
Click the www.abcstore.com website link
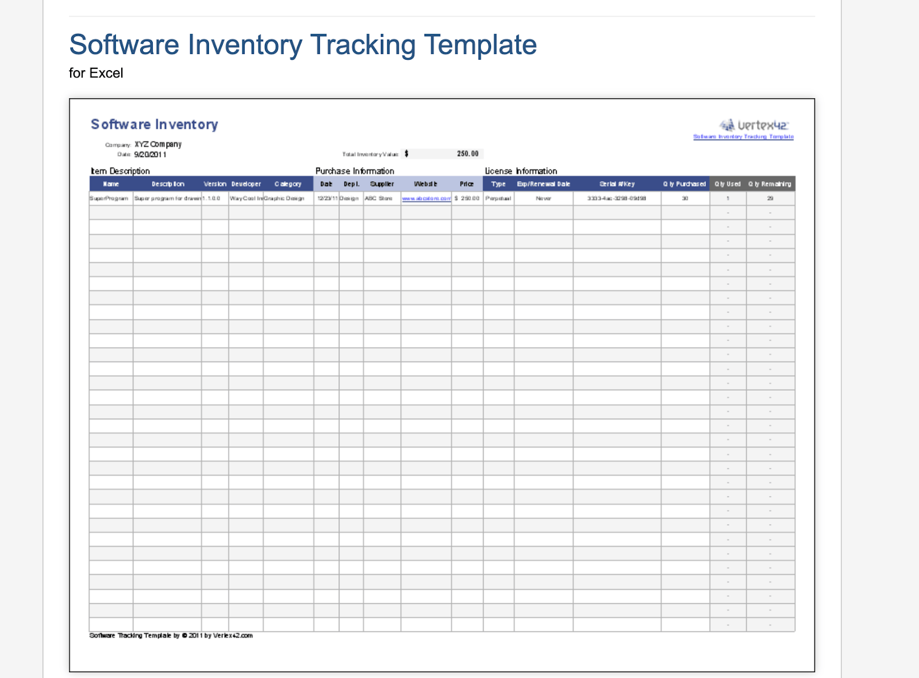pos(426,198)
